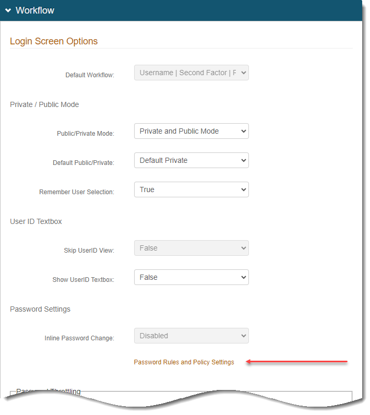Open the Default Workflow dropdown
Viewport: 370px width, 415px height.
(191, 73)
